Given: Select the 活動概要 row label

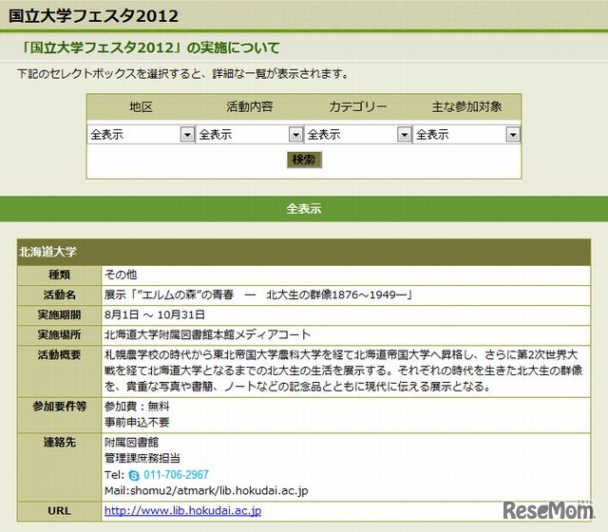Looking at the screenshot, I should pyautogui.click(x=59, y=354).
